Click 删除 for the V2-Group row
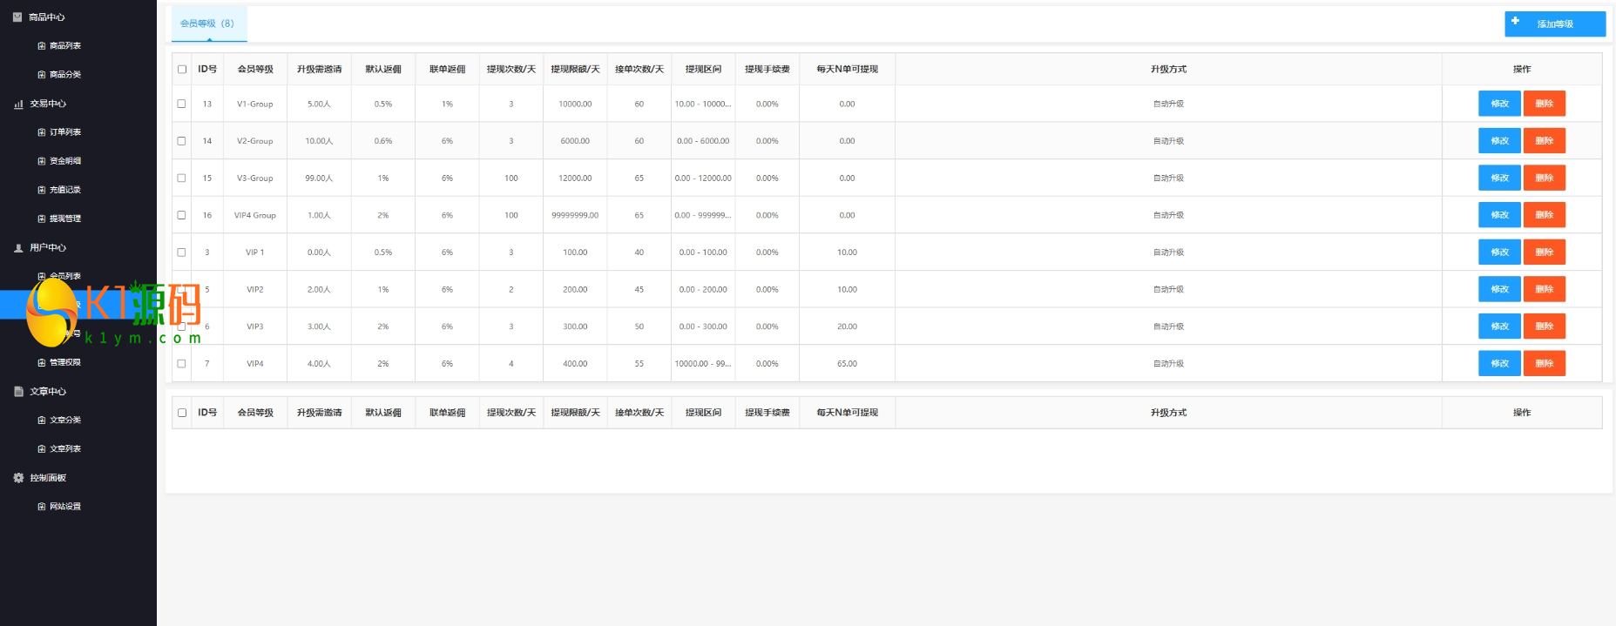The image size is (1616, 626). click(1545, 140)
